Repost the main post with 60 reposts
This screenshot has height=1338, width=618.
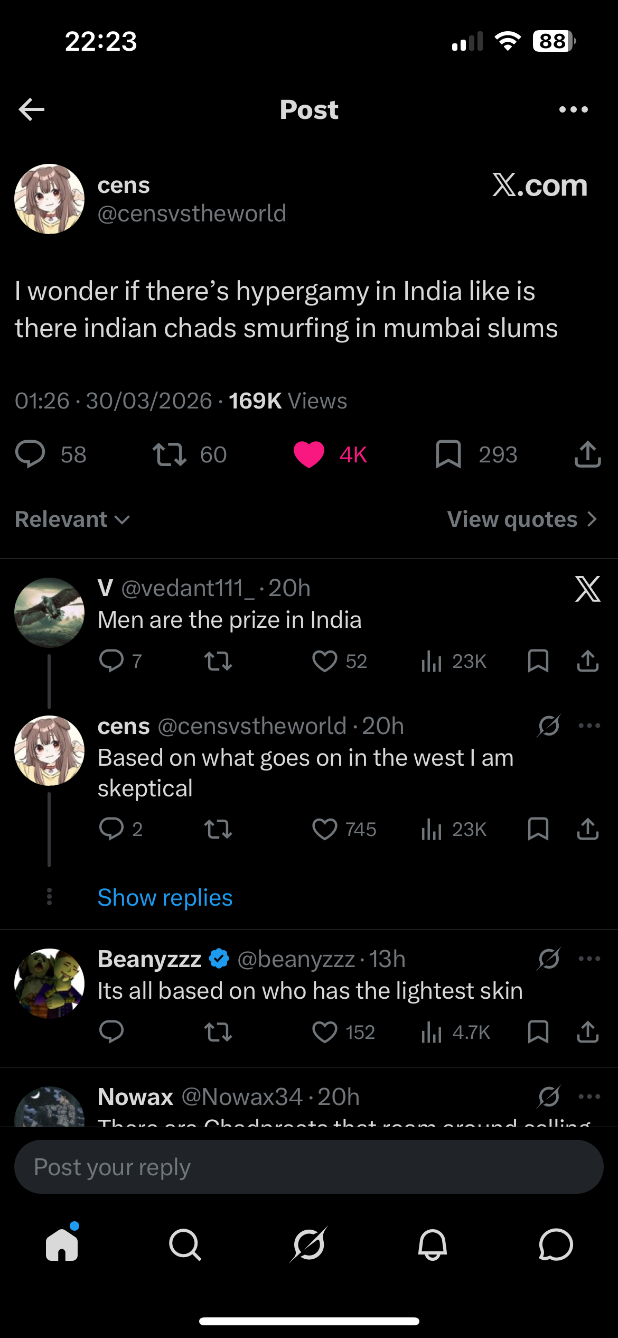coord(169,454)
